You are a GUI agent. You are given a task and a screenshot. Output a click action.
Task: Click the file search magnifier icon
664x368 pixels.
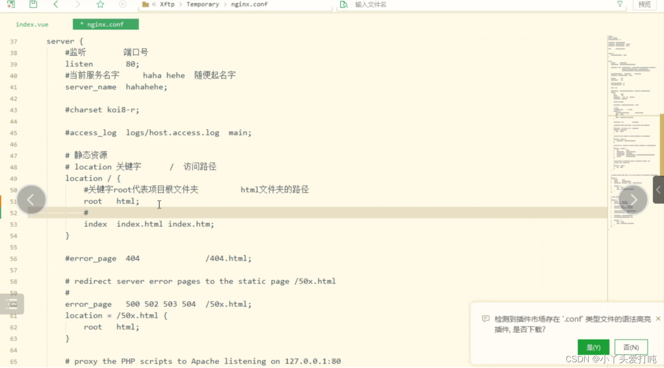pos(344,4)
